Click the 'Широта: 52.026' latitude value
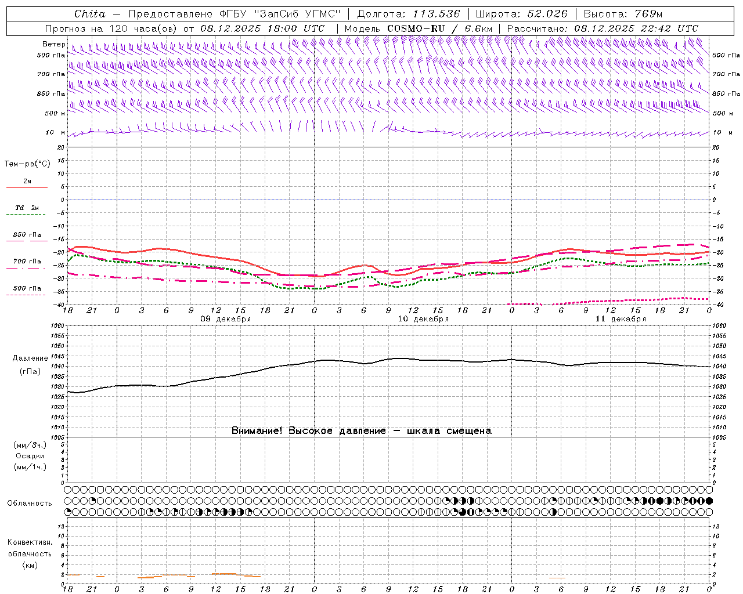The height and width of the screenshot is (594, 743). pyautogui.click(x=521, y=14)
